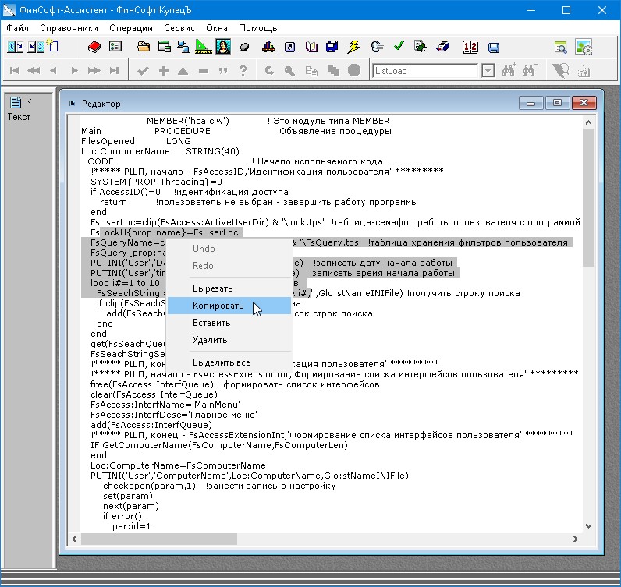
Task: Click the yellow lightning bolt icon
Action: [353, 48]
